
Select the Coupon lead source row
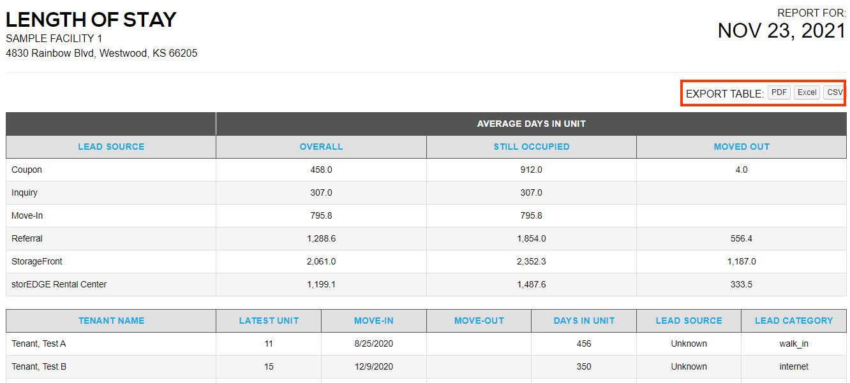pyautogui.click(x=426, y=170)
